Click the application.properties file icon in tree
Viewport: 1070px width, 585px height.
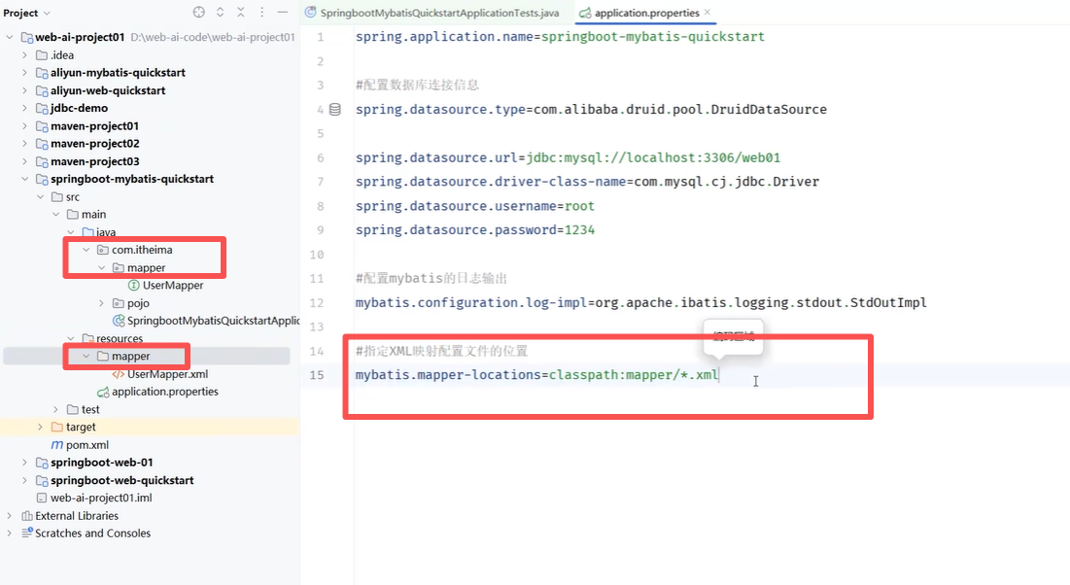click(103, 392)
